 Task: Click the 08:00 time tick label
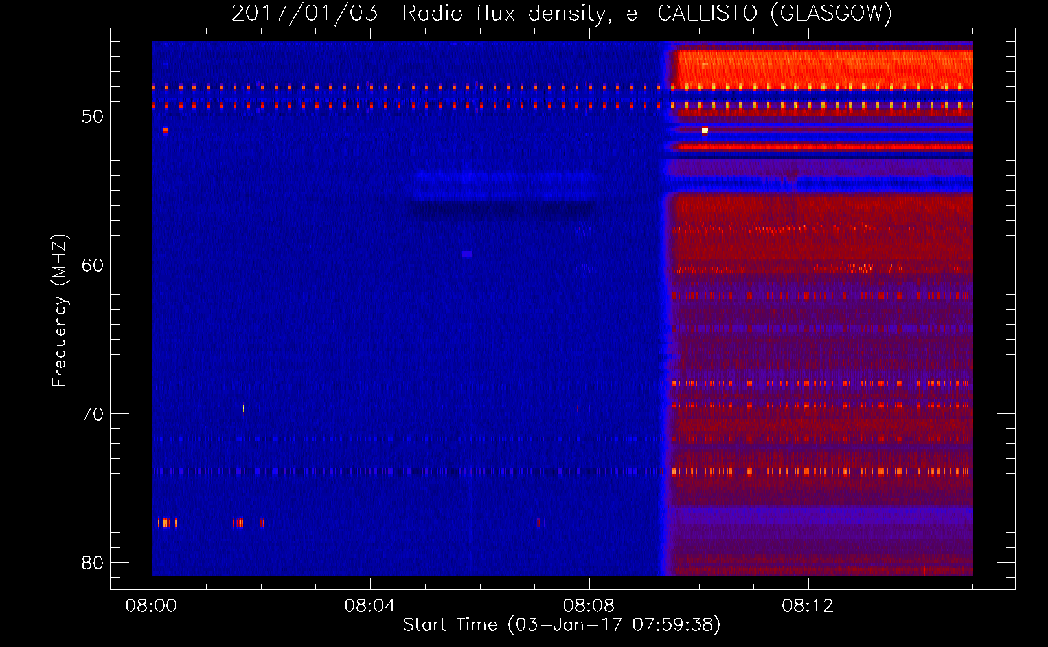(152, 606)
